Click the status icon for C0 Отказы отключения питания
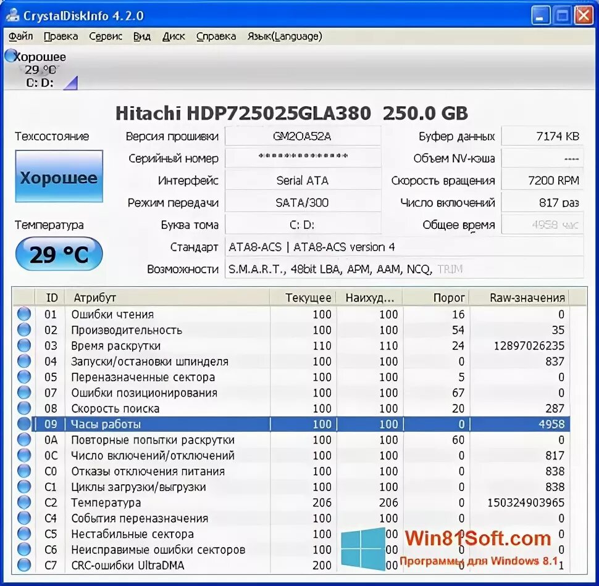 (x=23, y=471)
